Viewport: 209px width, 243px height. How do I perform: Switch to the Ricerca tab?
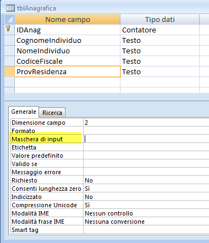pos(52,113)
